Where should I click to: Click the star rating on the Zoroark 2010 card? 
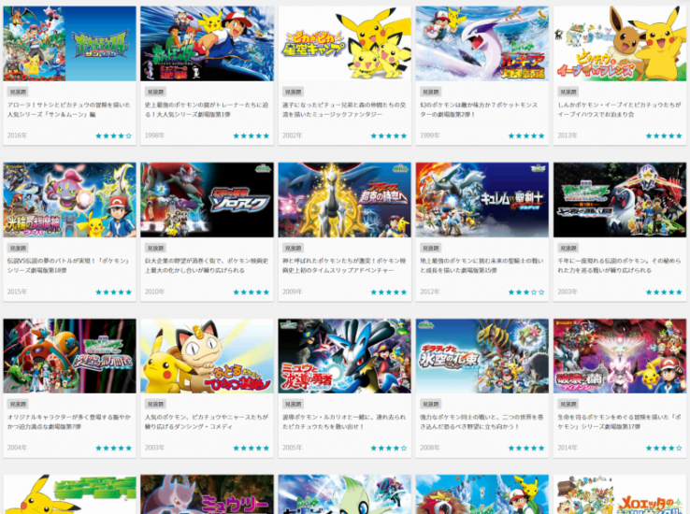[251, 292]
